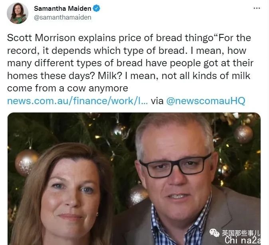Select the words 'Scott Morrison' in tweet
Viewport: 269px width, 245px height.
pos(42,38)
